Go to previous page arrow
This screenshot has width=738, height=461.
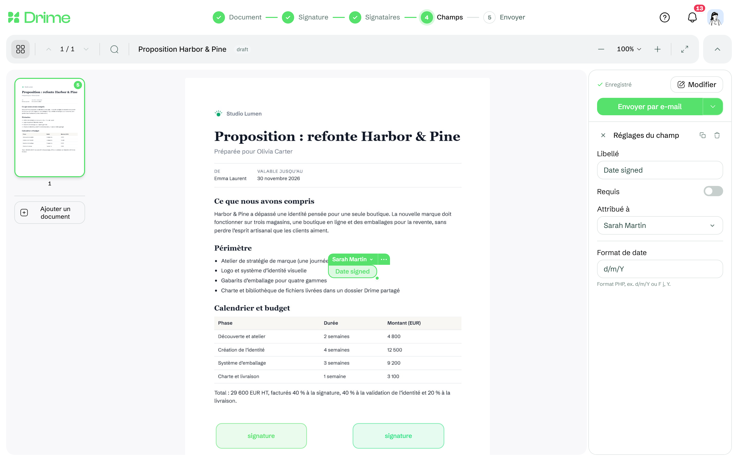pyautogui.click(x=48, y=49)
